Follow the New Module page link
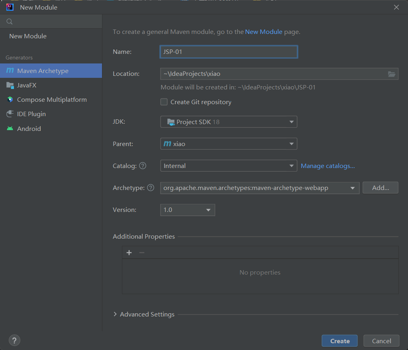The width and height of the screenshot is (408, 350). pyautogui.click(x=264, y=32)
